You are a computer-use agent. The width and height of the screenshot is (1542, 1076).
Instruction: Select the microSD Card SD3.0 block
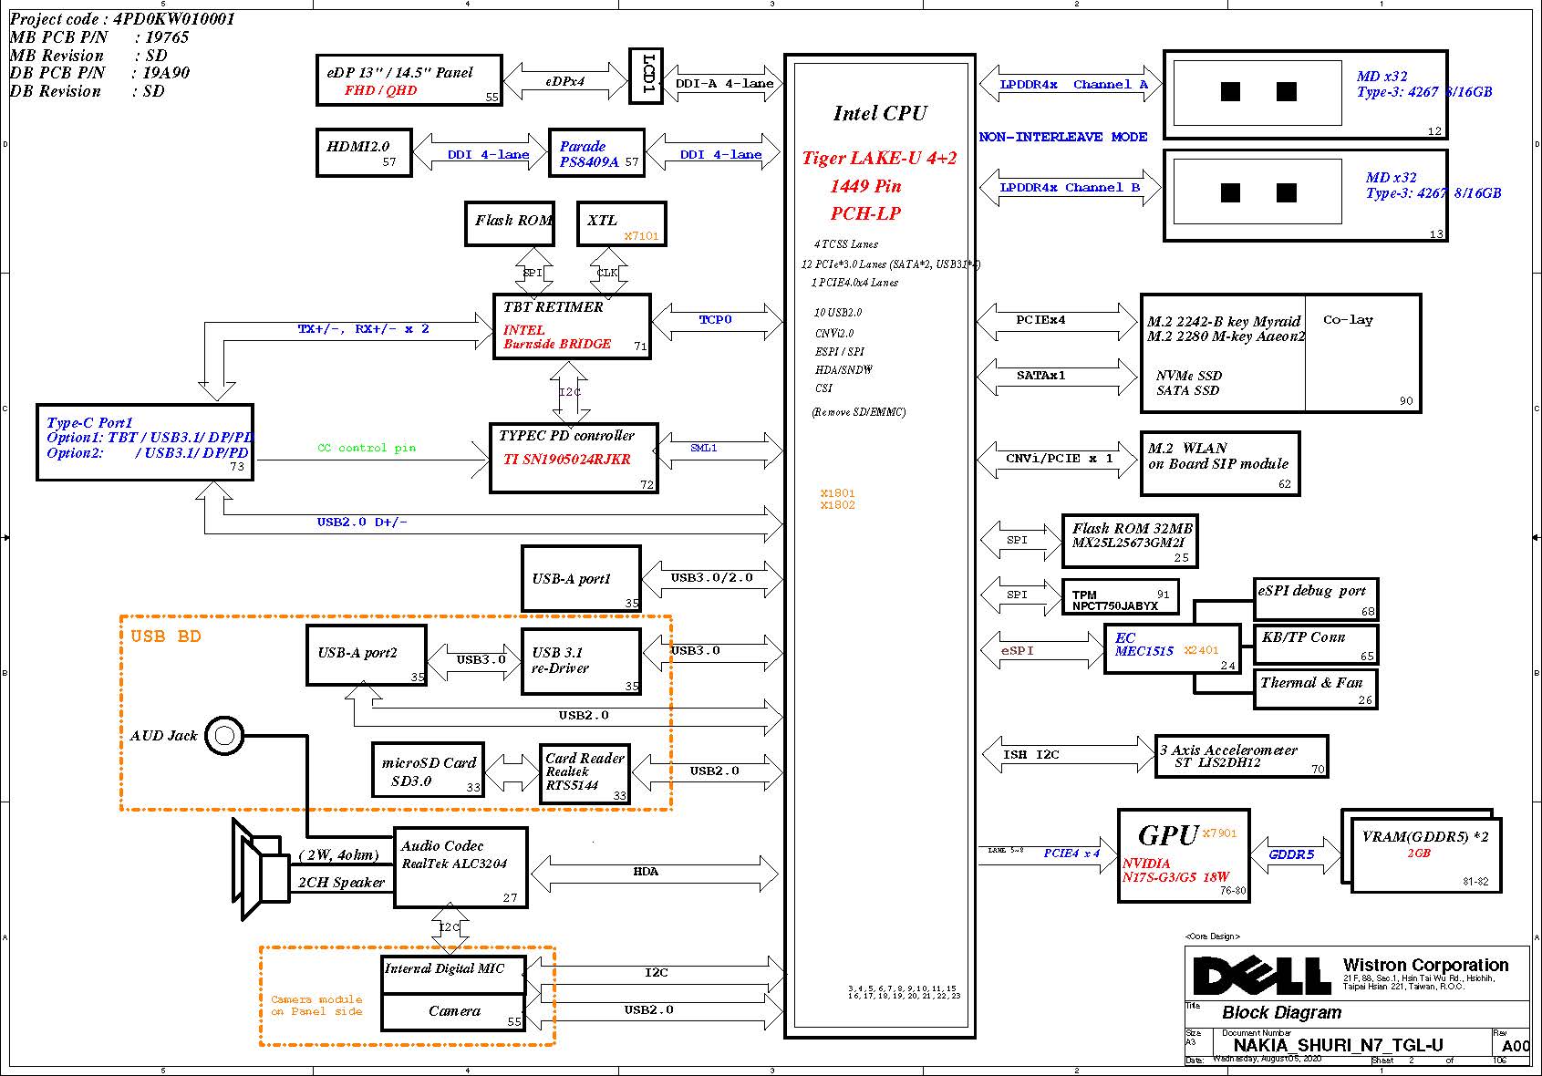coord(428,771)
